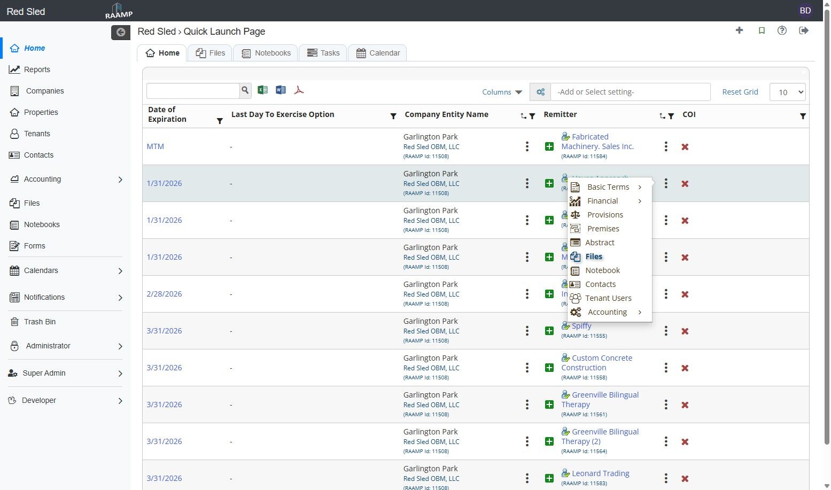The image size is (831, 490).
Task: Click green plus in MTM row
Action: point(549,146)
